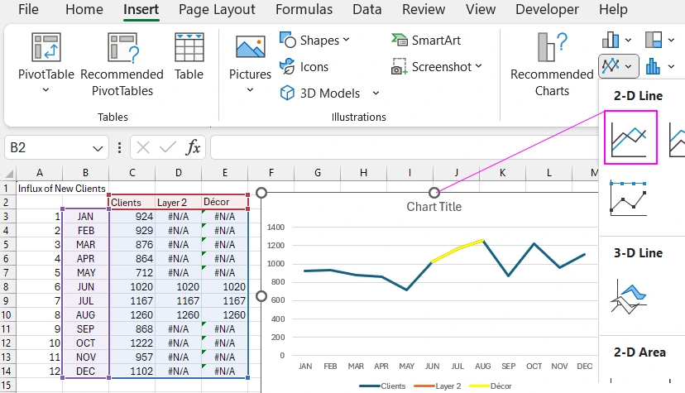This screenshot has height=393, width=685.
Task: Switch to the Page Layout tab
Action: pyautogui.click(x=218, y=10)
